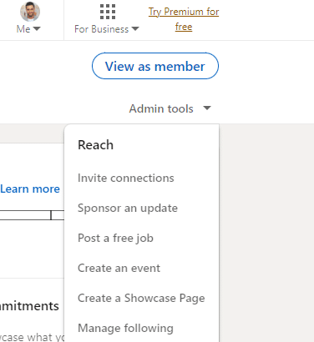Choose Sponsor an update option

(x=128, y=208)
